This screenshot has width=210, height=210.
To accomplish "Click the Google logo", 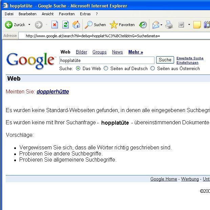I will click(x=31, y=61).
